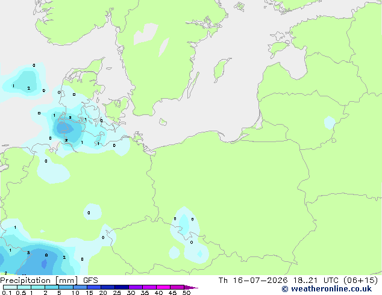Click the legend value label "25"
The image size is (382, 295).
click(117, 293)
